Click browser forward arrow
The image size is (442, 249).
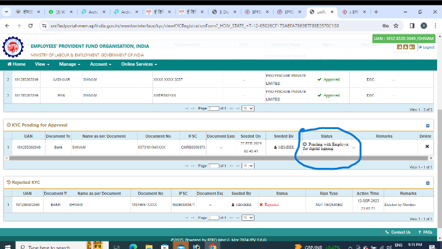[x=18, y=26]
